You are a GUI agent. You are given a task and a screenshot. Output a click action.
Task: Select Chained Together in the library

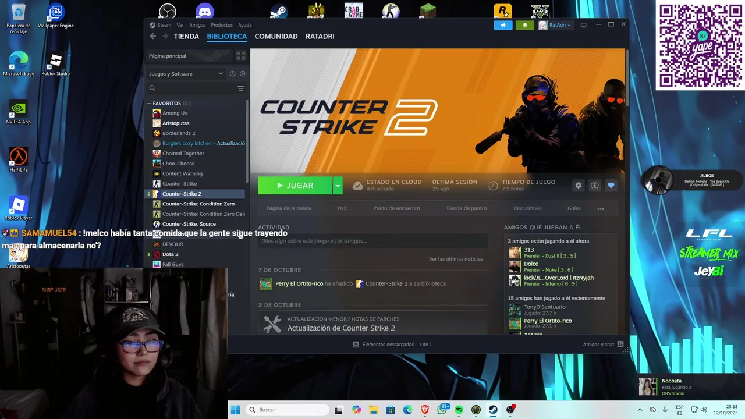pyautogui.click(x=183, y=154)
